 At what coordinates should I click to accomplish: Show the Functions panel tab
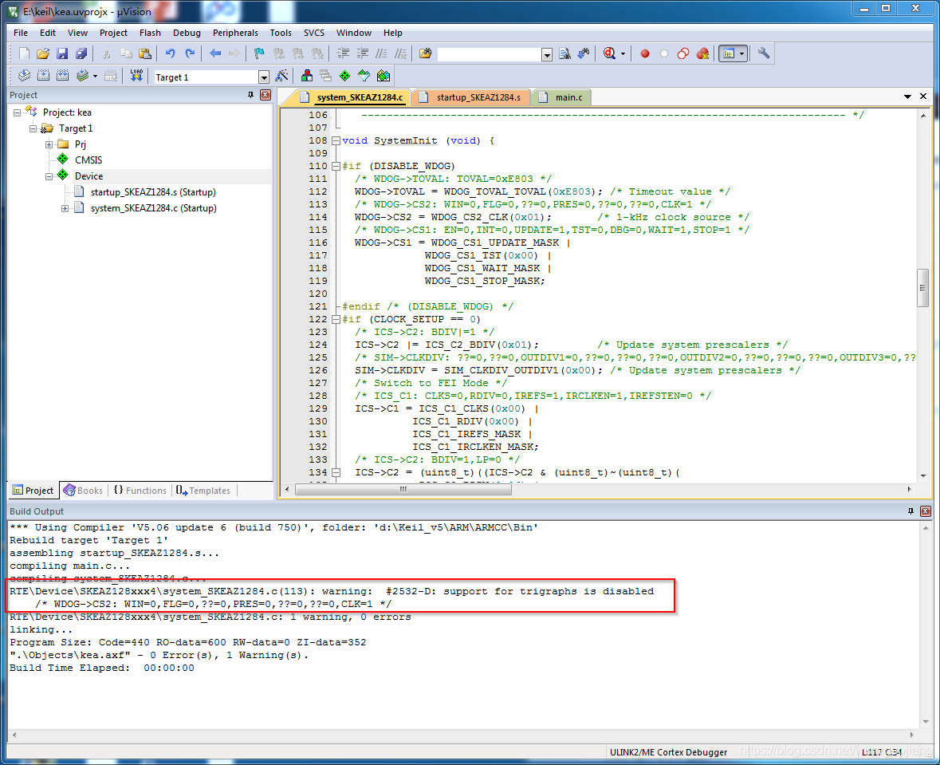pyautogui.click(x=140, y=491)
